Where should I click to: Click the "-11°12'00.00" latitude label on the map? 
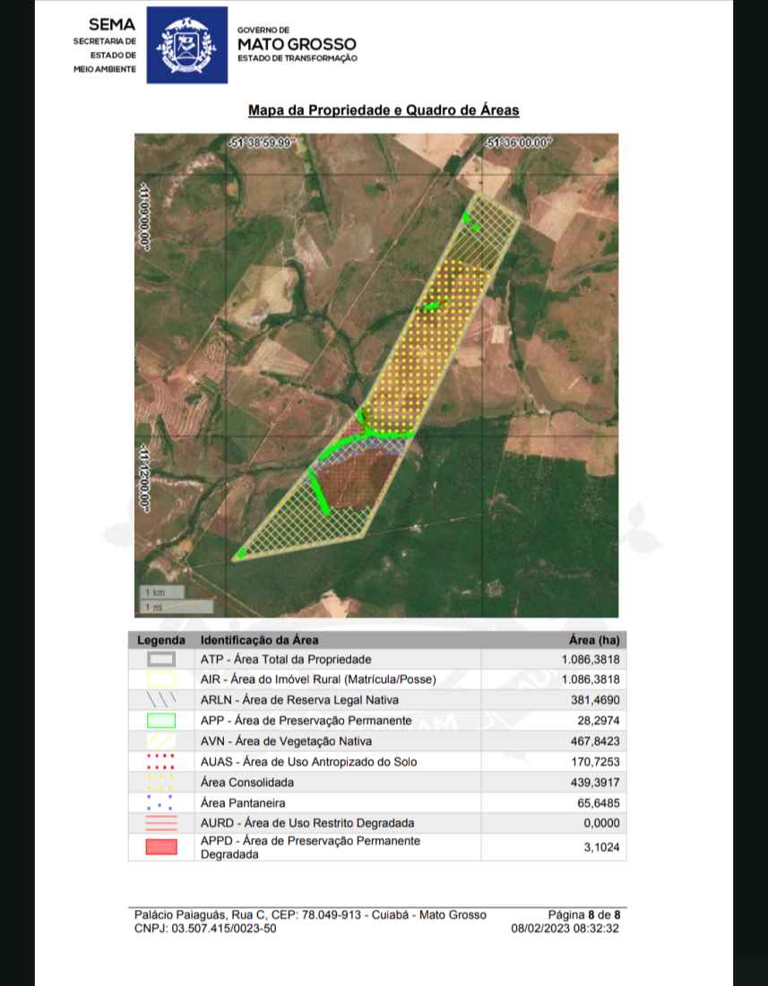(x=144, y=478)
